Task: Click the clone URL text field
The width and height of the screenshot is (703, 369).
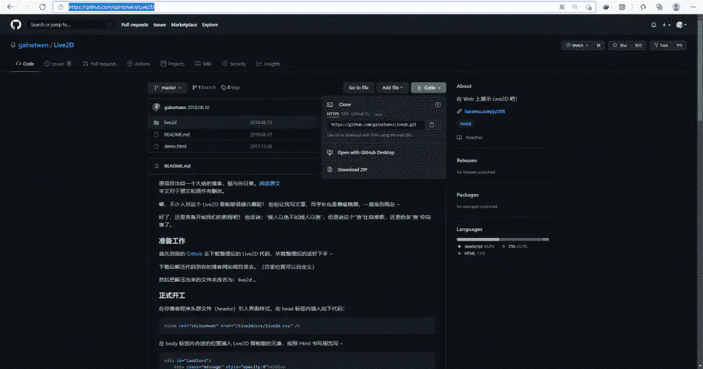Action: click(x=376, y=125)
